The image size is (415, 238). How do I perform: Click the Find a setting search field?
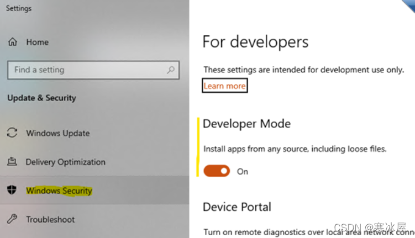coord(93,70)
